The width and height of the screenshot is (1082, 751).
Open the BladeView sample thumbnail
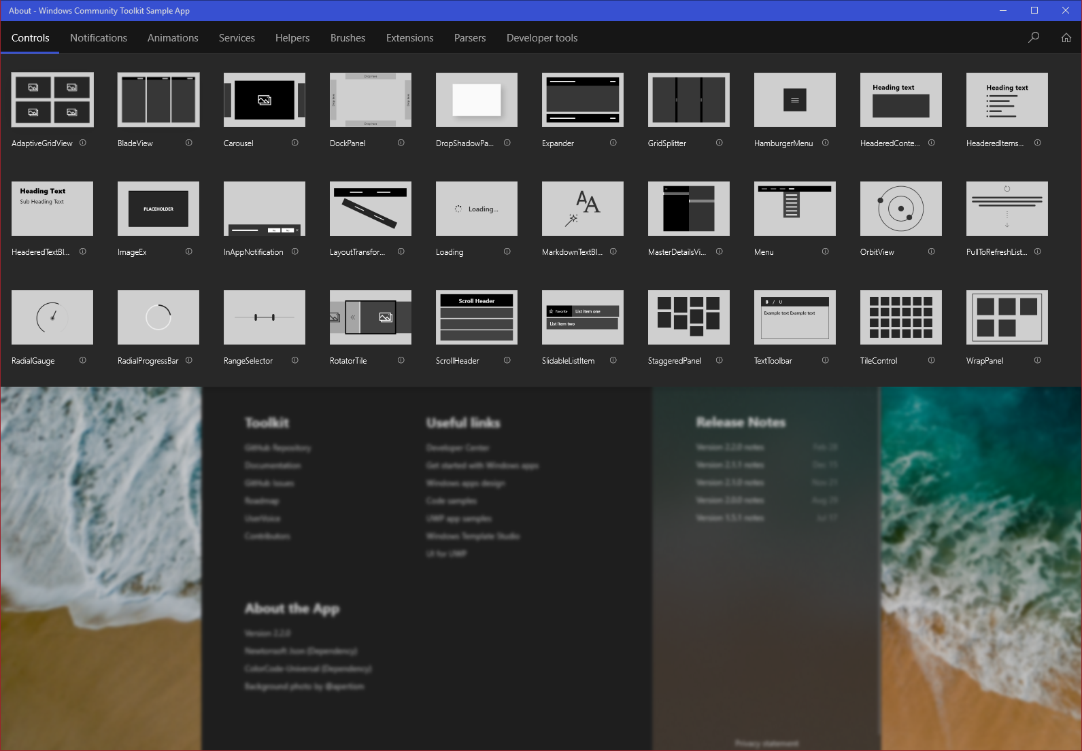click(158, 100)
